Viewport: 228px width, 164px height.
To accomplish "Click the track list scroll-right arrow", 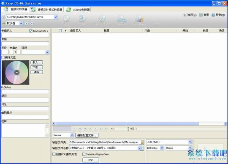I will [x=225, y=124].
